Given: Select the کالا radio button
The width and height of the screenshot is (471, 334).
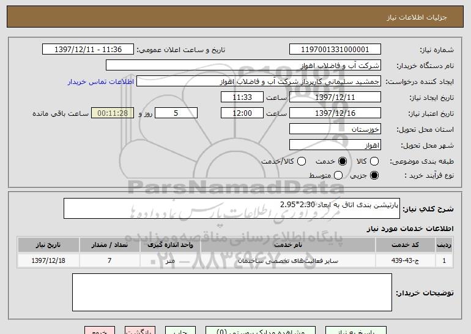Looking at the screenshot, I should [x=374, y=161].
